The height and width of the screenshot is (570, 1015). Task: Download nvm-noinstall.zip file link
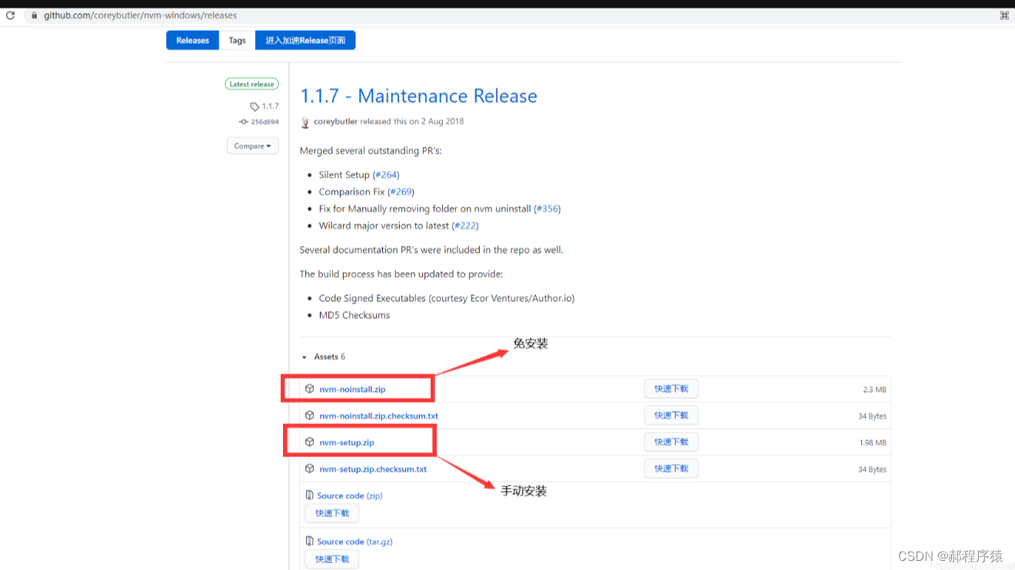(352, 389)
